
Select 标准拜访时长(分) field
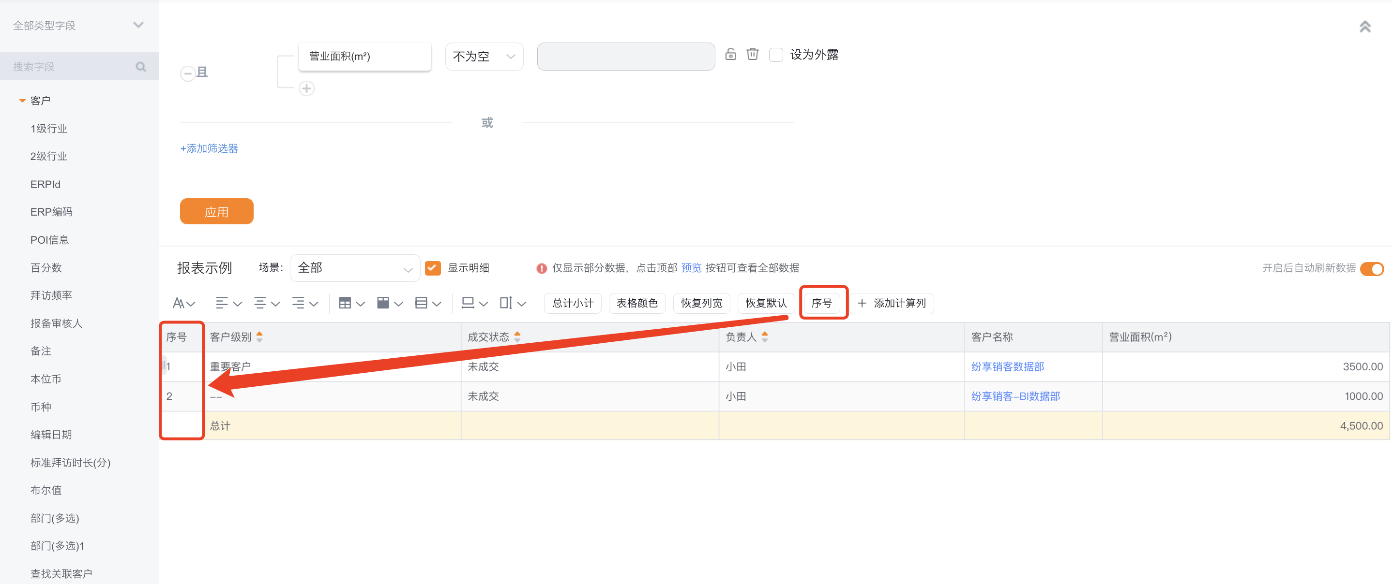70,463
